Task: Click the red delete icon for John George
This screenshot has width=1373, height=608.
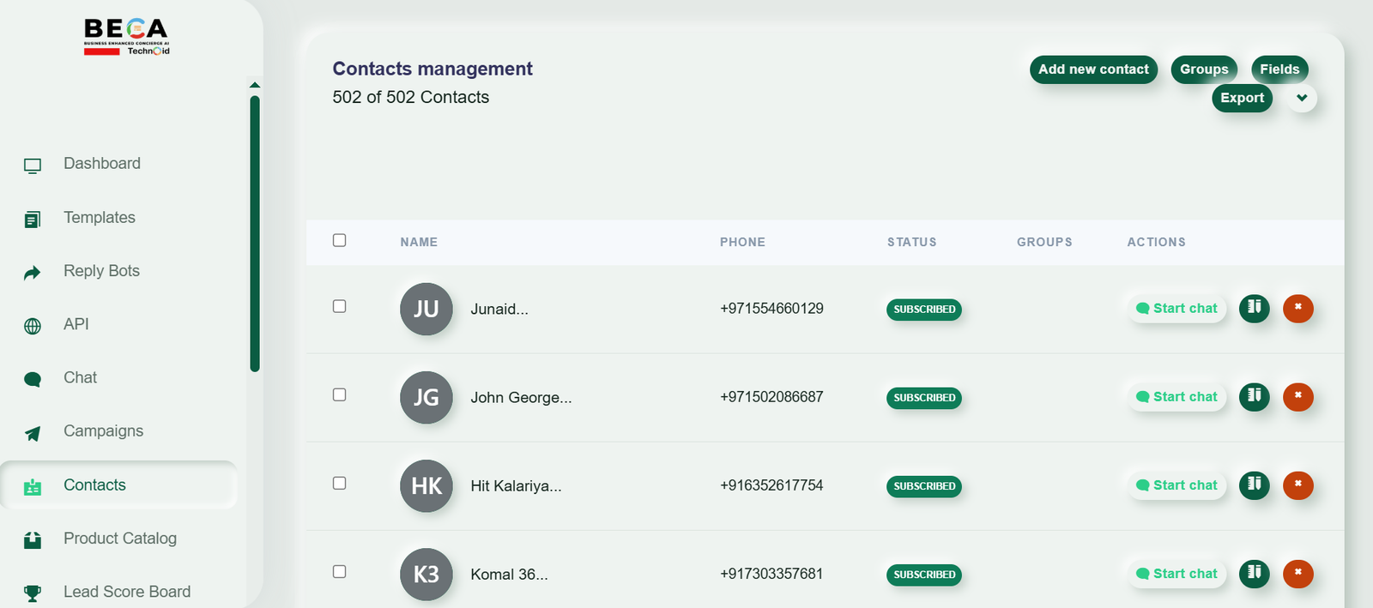Action: (1298, 396)
